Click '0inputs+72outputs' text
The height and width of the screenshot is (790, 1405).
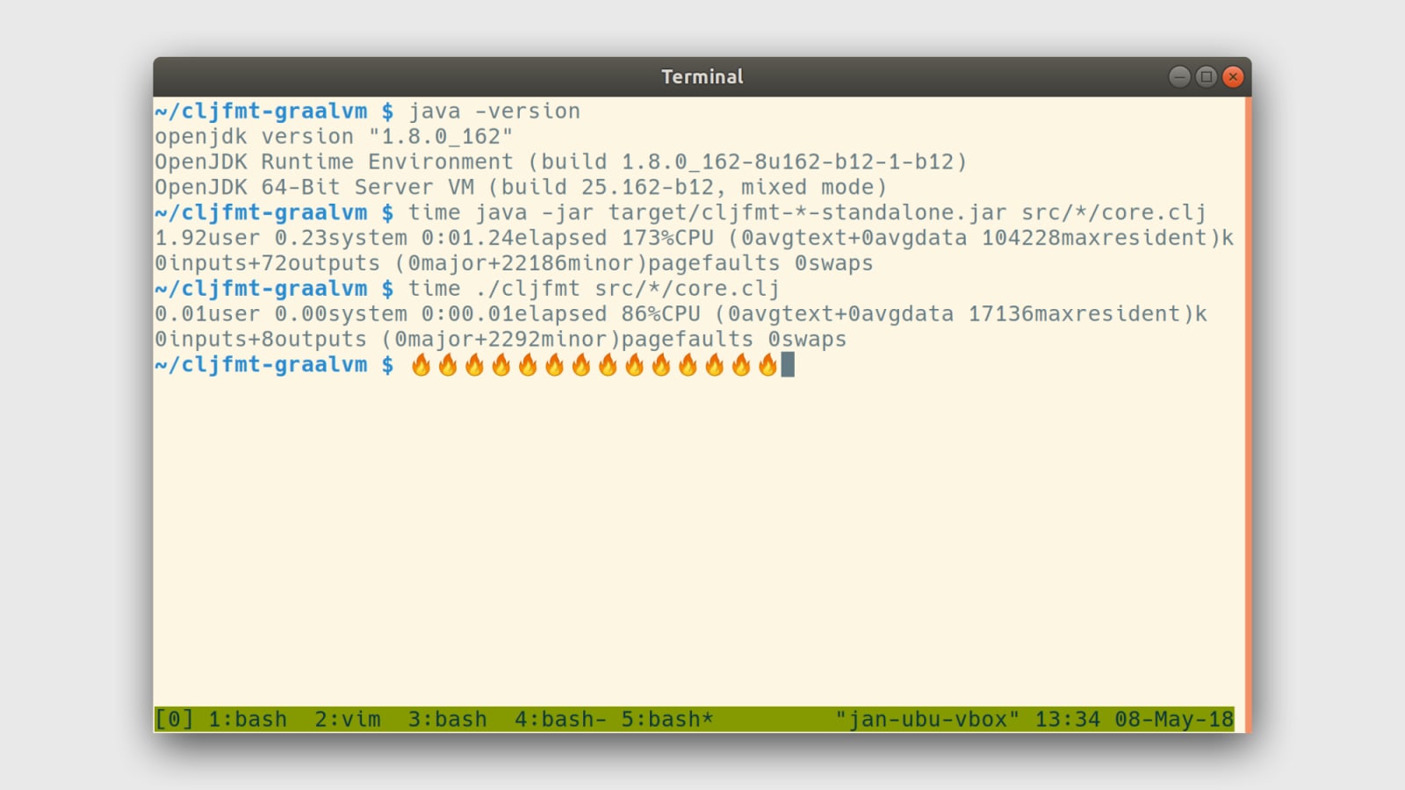point(267,264)
